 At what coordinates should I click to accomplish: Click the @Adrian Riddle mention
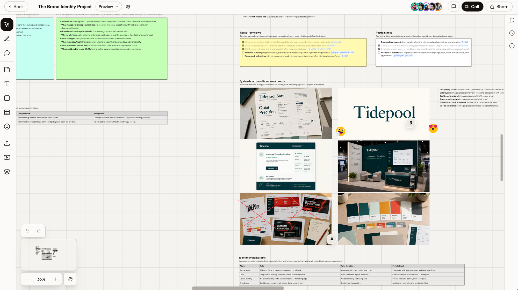point(347,52)
